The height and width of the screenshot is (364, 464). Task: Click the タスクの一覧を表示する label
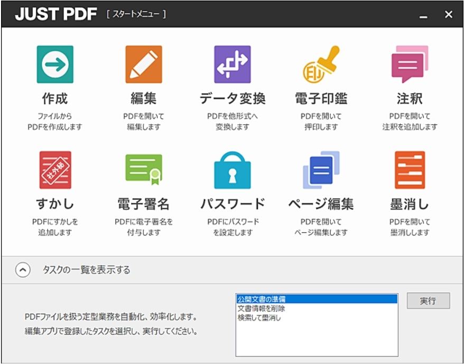point(87,270)
